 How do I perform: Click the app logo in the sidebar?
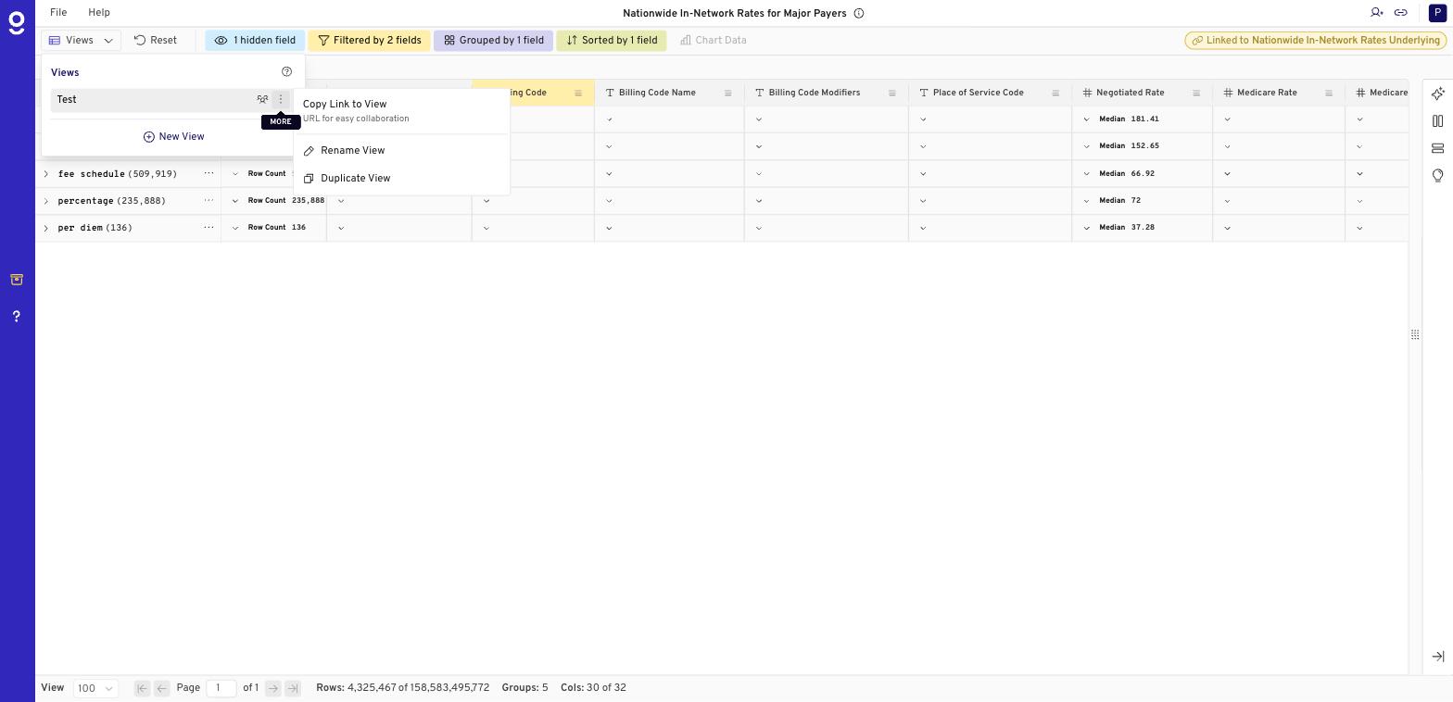17,23
